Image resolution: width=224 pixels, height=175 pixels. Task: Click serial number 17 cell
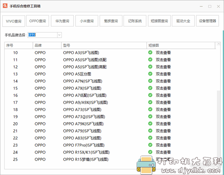[x=15, y=102]
